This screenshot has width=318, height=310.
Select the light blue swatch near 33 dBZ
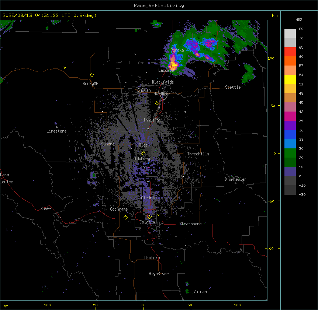coord(290,144)
